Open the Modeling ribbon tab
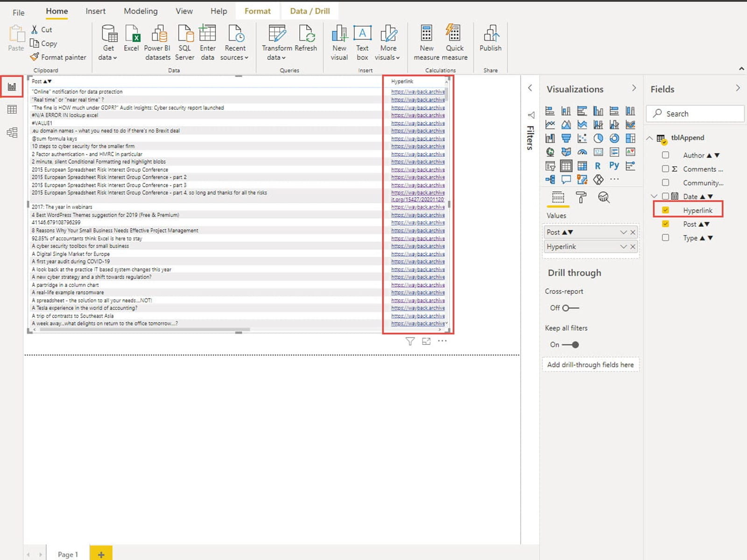747x560 pixels. tap(141, 11)
